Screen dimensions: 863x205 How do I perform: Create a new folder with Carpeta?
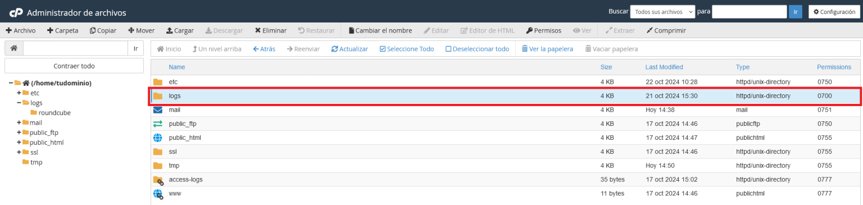pyautogui.click(x=62, y=30)
